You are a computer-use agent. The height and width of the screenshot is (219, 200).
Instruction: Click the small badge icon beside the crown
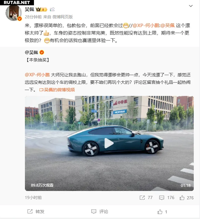pos(52,9)
